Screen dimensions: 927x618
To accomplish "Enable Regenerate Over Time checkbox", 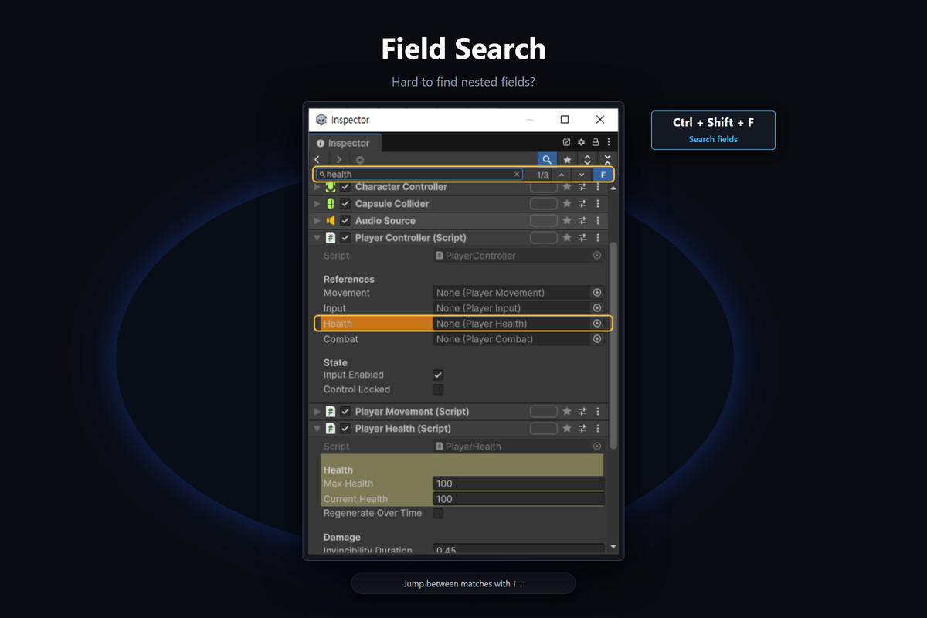I will pyautogui.click(x=438, y=513).
